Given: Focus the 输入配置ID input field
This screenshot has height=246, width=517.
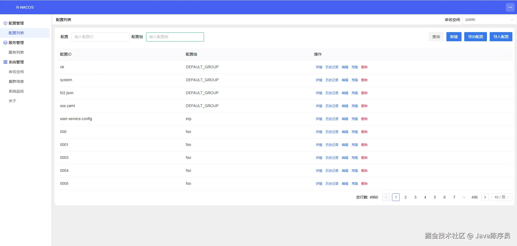Looking at the screenshot, I should (100, 37).
